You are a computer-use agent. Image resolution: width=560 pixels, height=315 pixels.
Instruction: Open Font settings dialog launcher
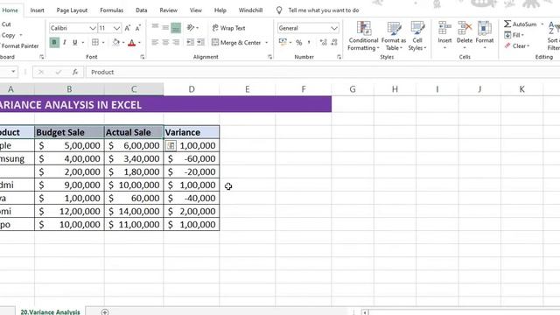click(142, 57)
